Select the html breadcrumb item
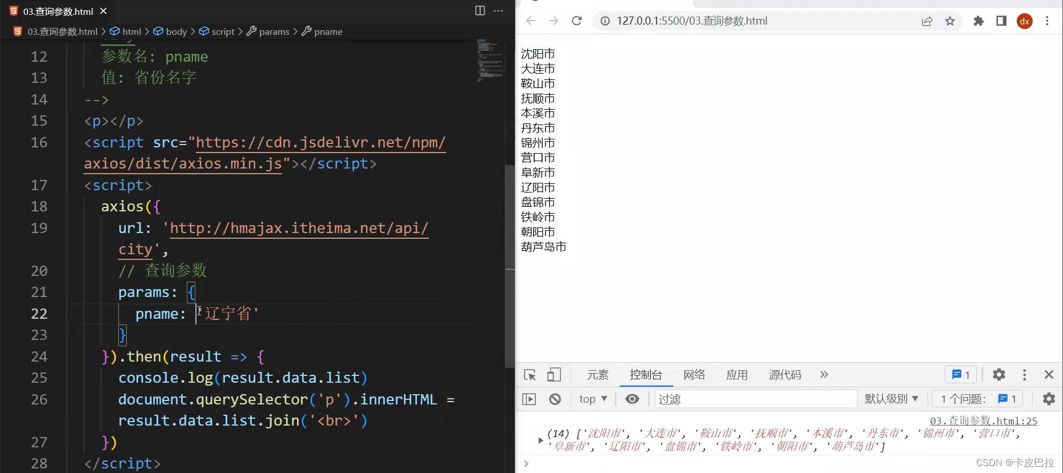This screenshot has height=473, width=1063. point(126,31)
